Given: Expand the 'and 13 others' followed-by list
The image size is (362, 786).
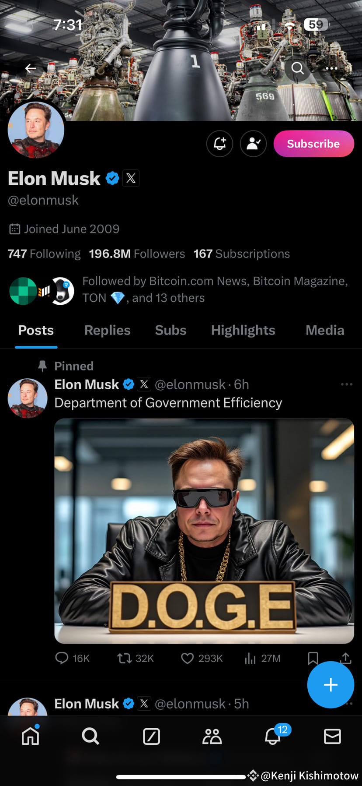Looking at the screenshot, I should pyautogui.click(x=168, y=298).
